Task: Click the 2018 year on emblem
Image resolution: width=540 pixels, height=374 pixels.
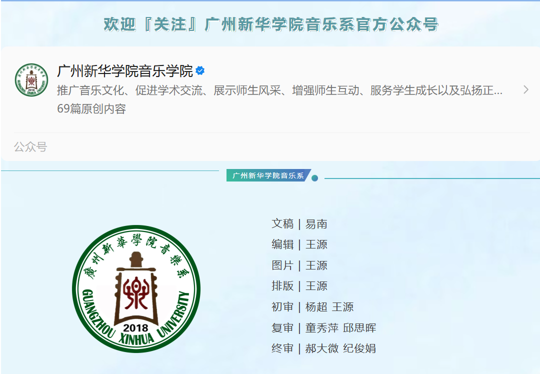Action: tap(135, 328)
